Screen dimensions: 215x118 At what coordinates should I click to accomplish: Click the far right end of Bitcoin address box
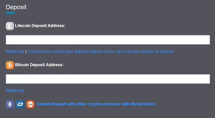pos(208,79)
